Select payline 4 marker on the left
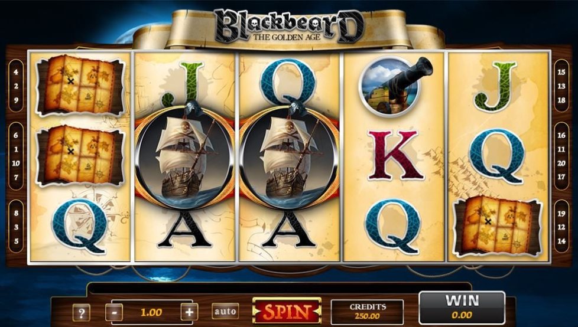This screenshot has width=578, height=327. [x=16, y=72]
